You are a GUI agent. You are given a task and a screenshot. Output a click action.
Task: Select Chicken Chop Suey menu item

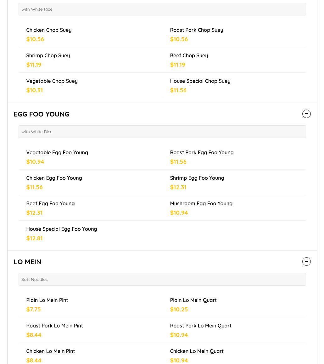49,30
